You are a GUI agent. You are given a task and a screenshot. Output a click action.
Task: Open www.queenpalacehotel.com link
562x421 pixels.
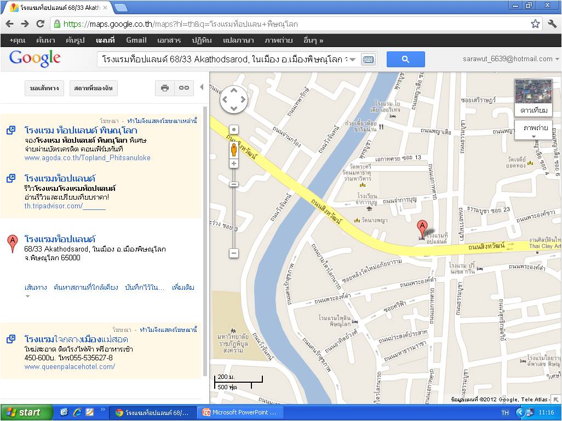click(70, 367)
